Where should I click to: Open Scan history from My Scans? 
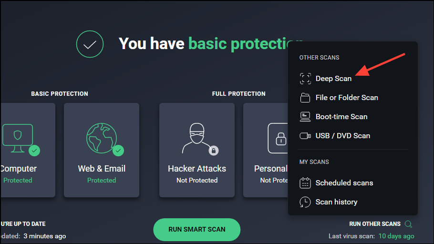tap(336, 202)
